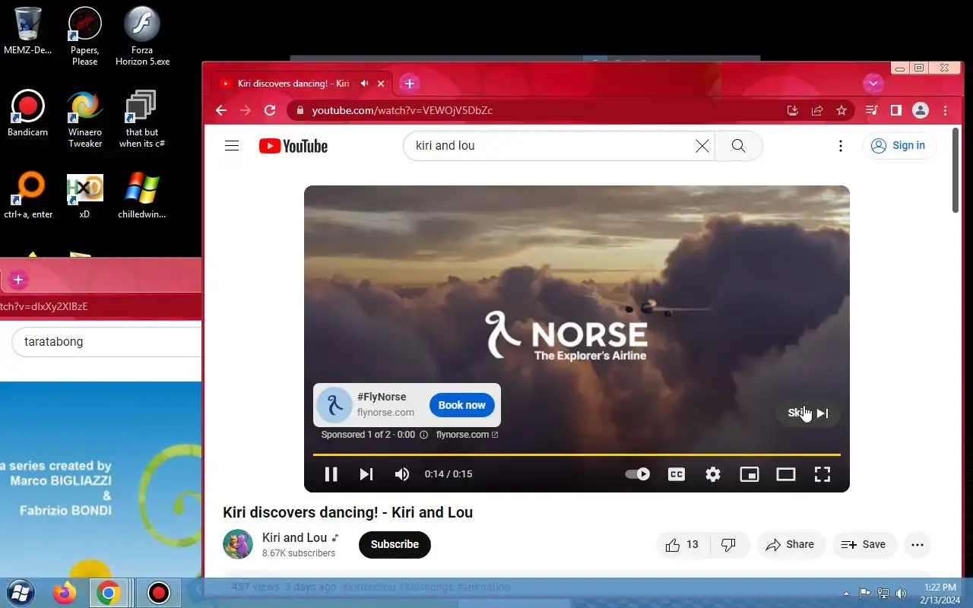Clear the 'kiri and lou' search text
Screen dimensions: 973x608
point(702,146)
